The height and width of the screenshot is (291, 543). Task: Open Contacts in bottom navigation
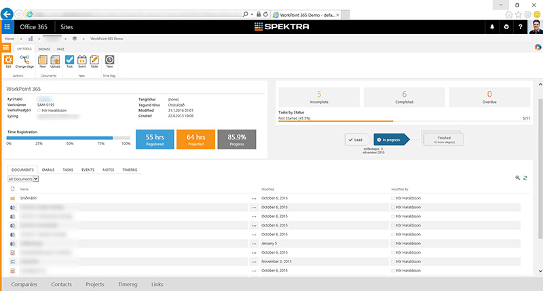tap(61, 284)
